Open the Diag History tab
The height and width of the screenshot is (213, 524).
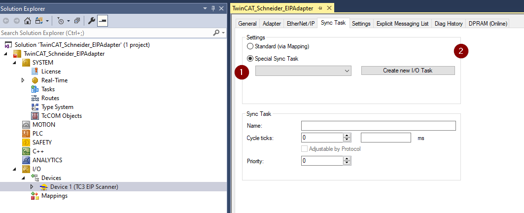click(x=449, y=23)
